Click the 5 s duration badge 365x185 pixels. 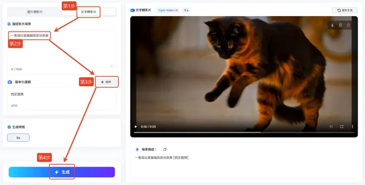[x=186, y=10]
